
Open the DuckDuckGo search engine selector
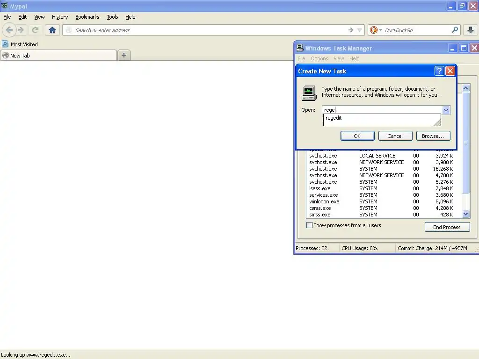(x=376, y=30)
